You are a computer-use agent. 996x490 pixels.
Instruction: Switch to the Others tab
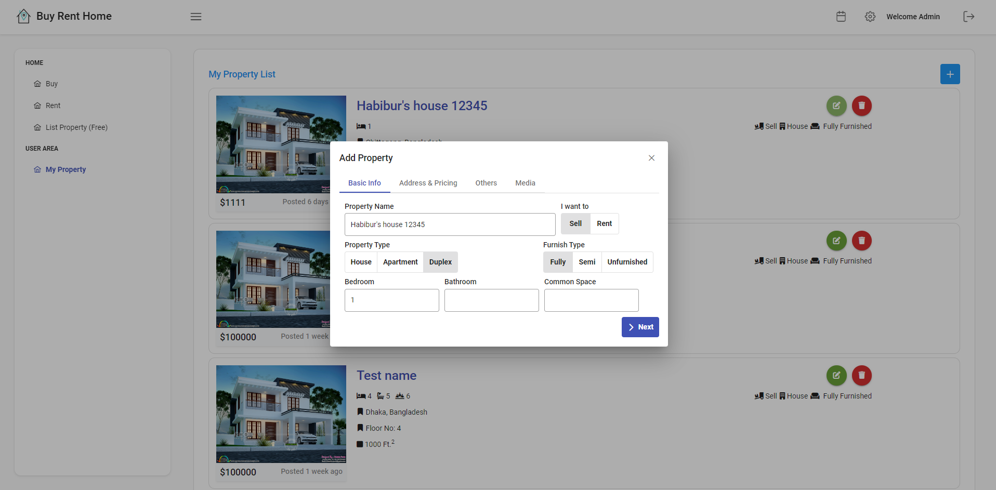click(x=486, y=183)
